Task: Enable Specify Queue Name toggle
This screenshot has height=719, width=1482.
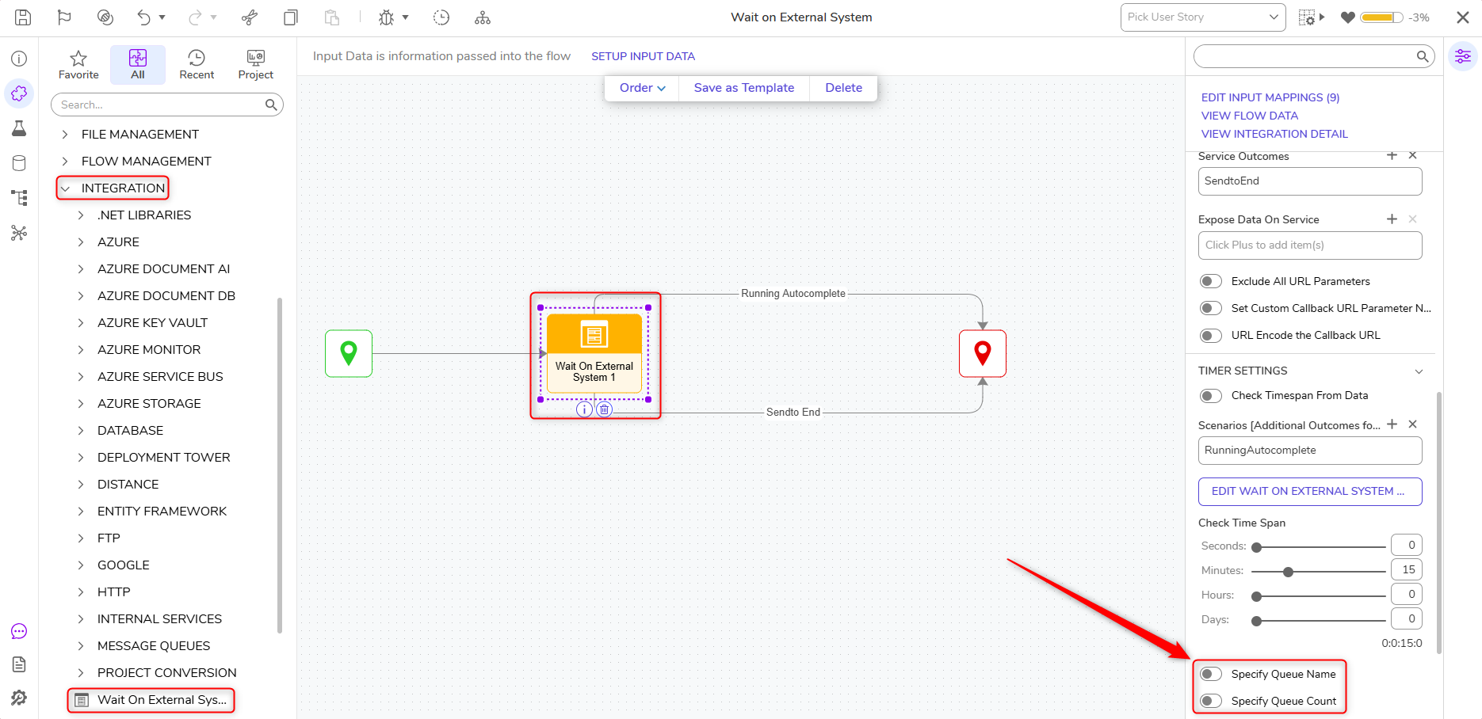Action: coord(1211,674)
